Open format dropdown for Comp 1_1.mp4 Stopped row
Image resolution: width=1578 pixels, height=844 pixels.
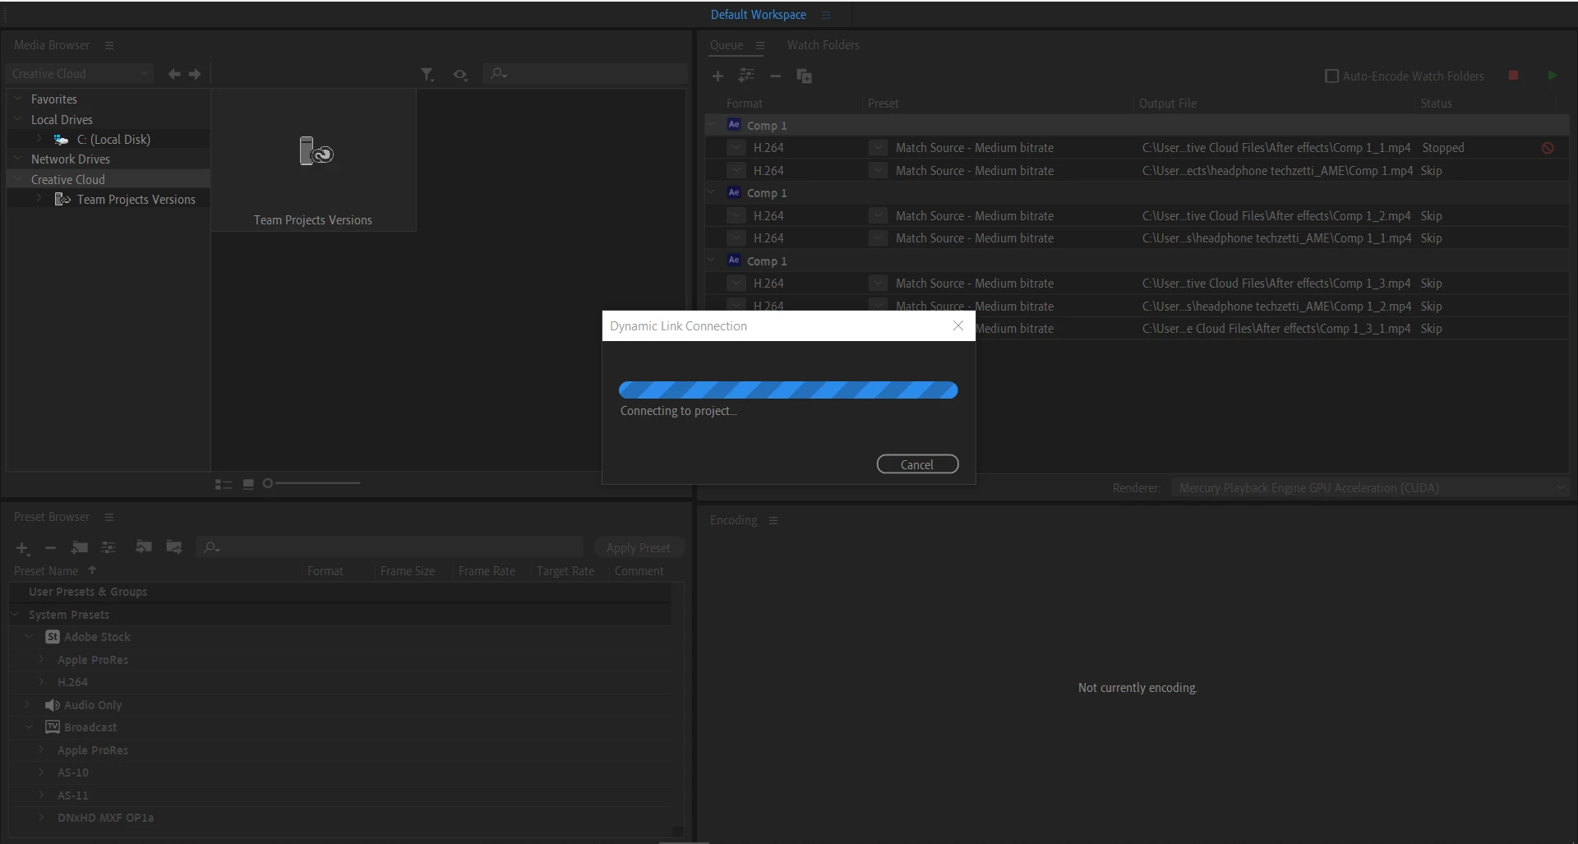tap(736, 147)
